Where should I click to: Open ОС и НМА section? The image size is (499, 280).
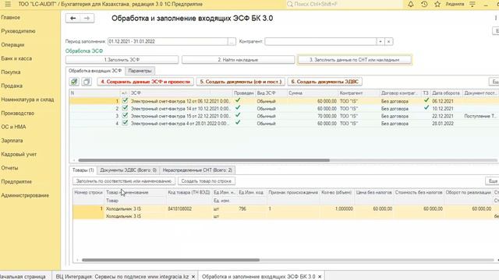(x=13, y=127)
